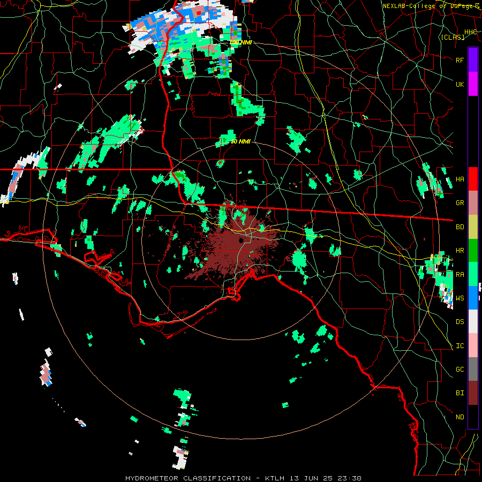Click the "RF" legend label
Viewport: 482px width, 482px height.
[460, 60]
